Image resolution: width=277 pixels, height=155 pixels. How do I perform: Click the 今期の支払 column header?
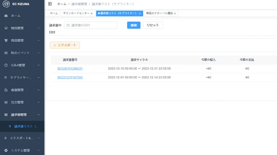point(247,60)
